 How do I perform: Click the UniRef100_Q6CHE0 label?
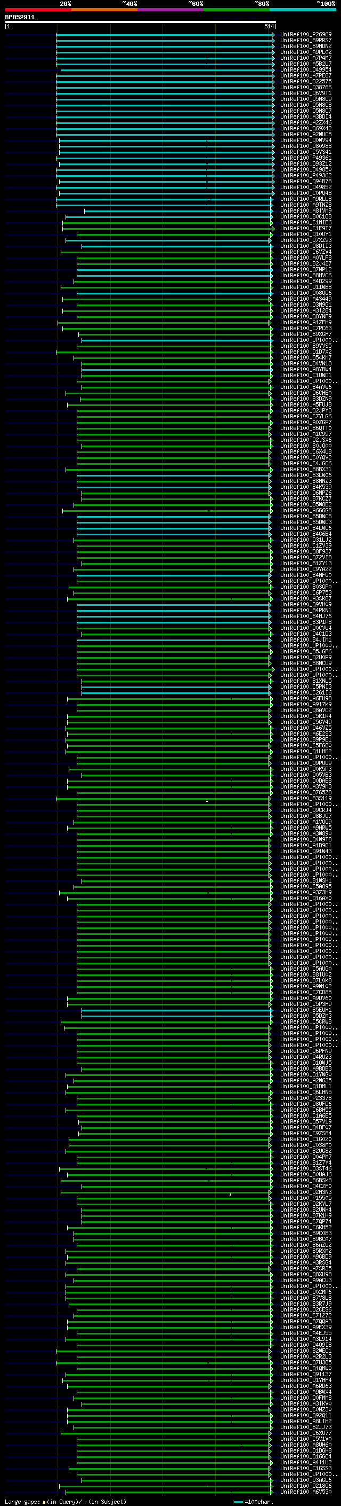(x=306, y=393)
